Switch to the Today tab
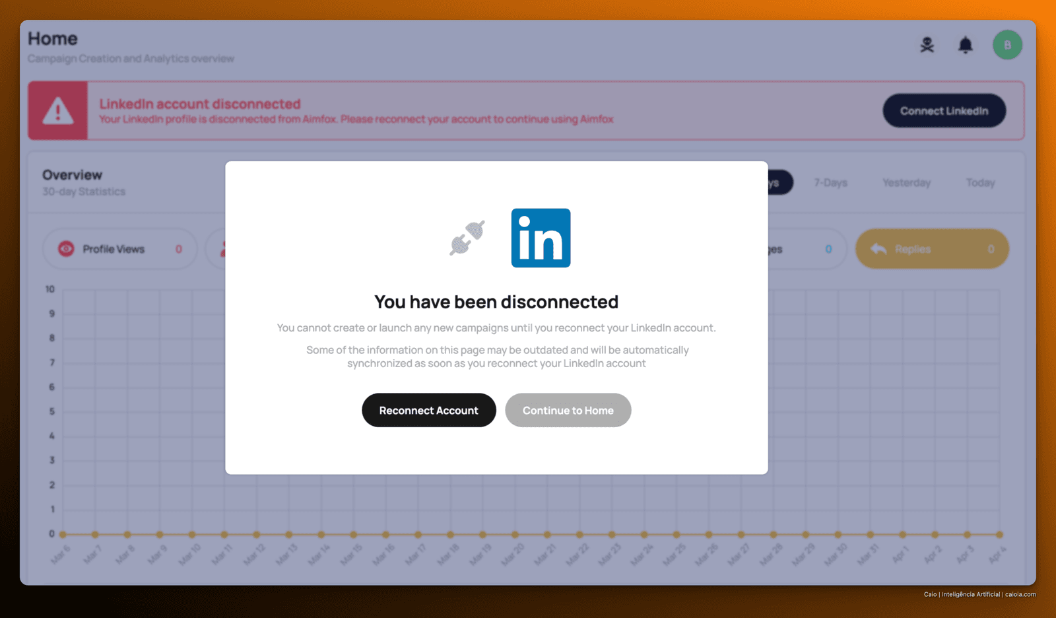Image resolution: width=1056 pixels, height=618 pixels. [980, 183]
